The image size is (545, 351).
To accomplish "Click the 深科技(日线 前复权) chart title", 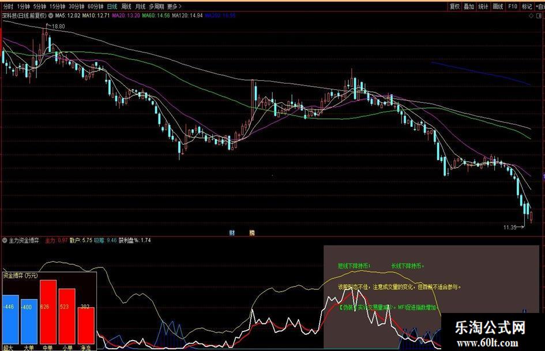I will tap(24, 16).
